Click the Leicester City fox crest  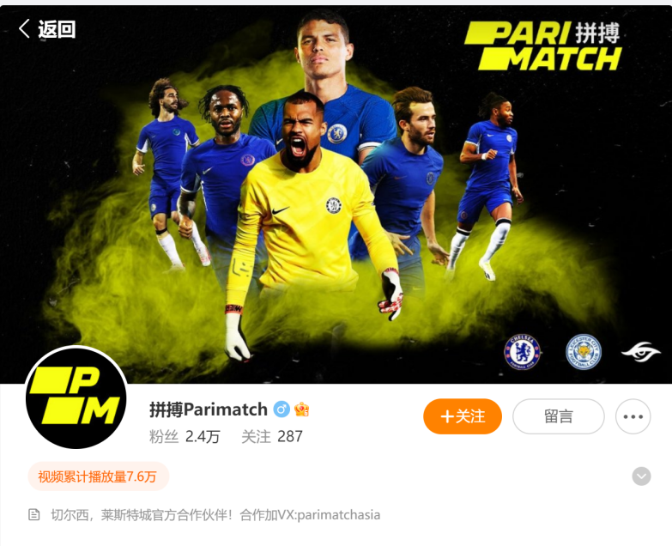(x=583, y=352)
